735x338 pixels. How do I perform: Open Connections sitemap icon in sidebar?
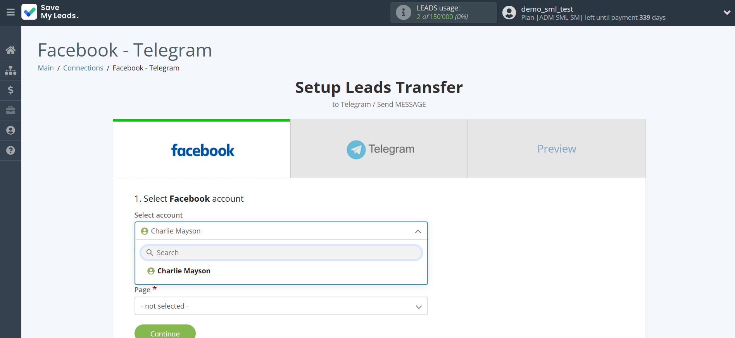pos(10,70)
